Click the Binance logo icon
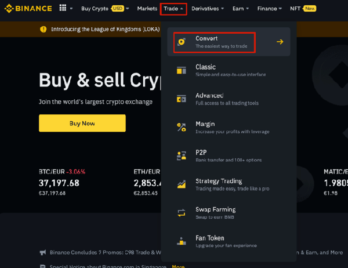This screenshot has width=348, height=268. coord(10,9)
